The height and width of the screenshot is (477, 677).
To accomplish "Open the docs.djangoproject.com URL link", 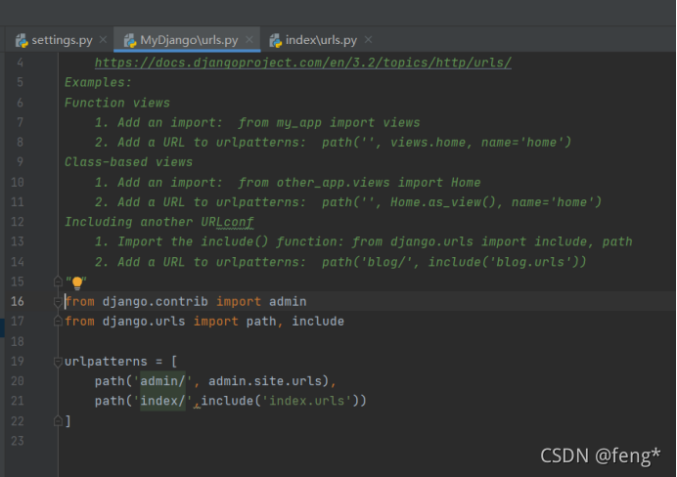I will 302,63.
